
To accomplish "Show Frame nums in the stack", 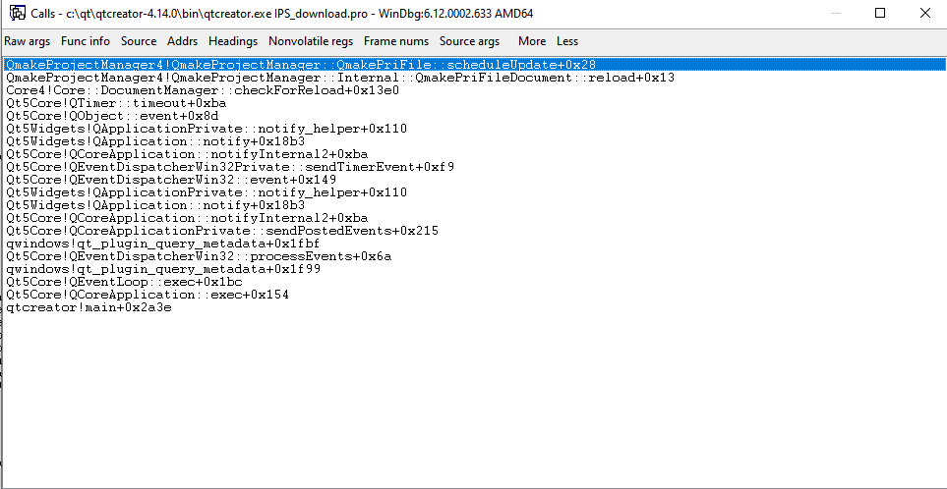I will [396, 41].
